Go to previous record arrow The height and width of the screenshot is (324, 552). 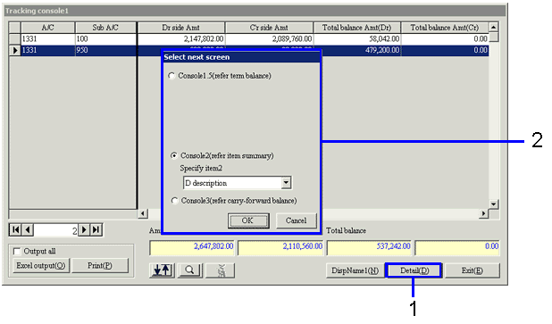(x=28, y=230)
